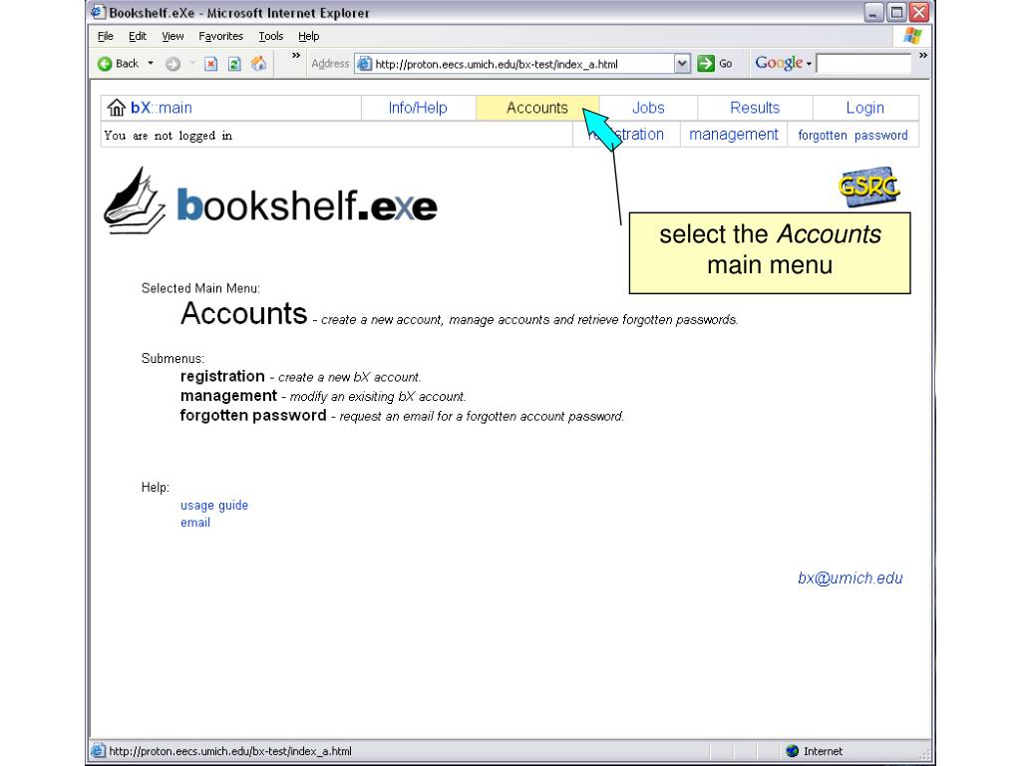Maximize the Internet Explorer window
The width and height of the screenshot is (1021, 766).
896,12
